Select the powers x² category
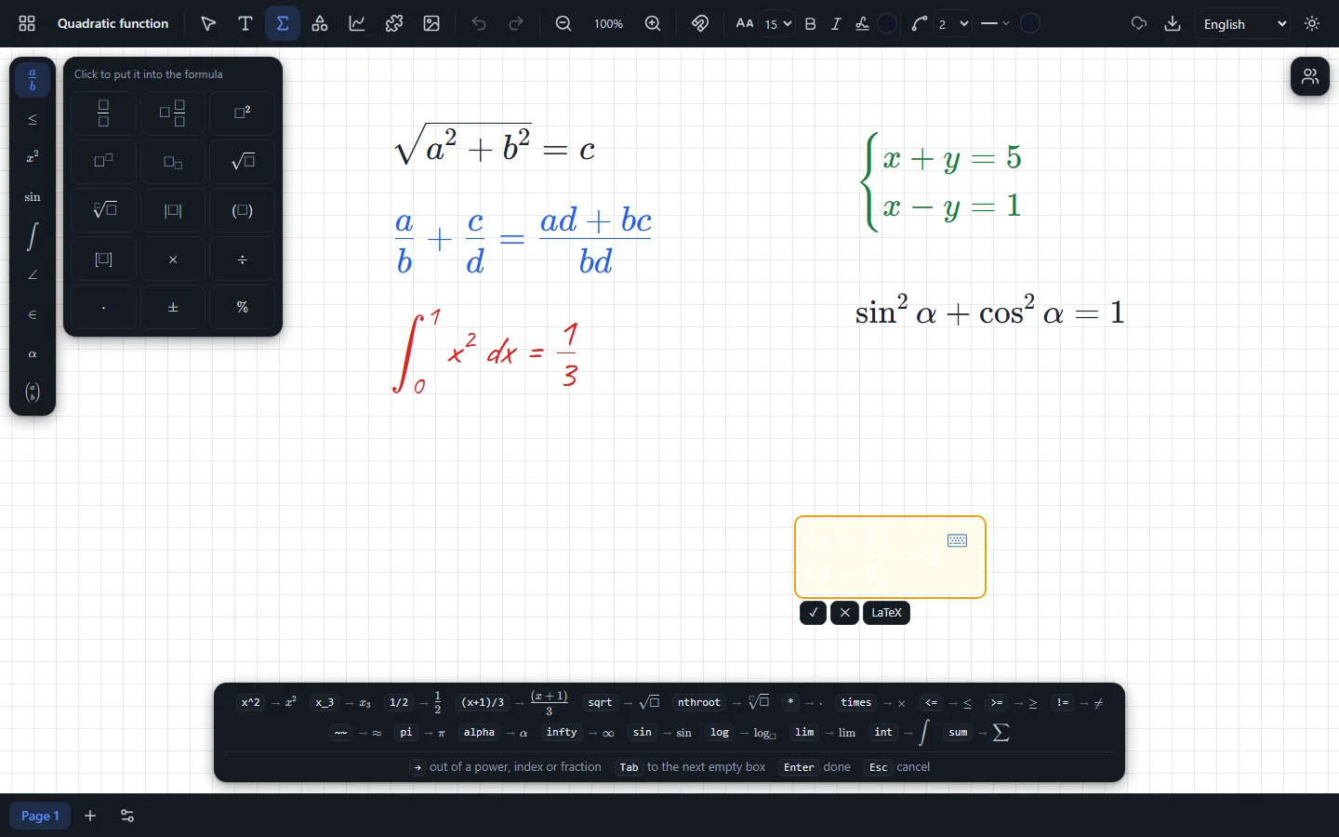The height and width of the screenshot is (837, 1339). pos(33,158)
